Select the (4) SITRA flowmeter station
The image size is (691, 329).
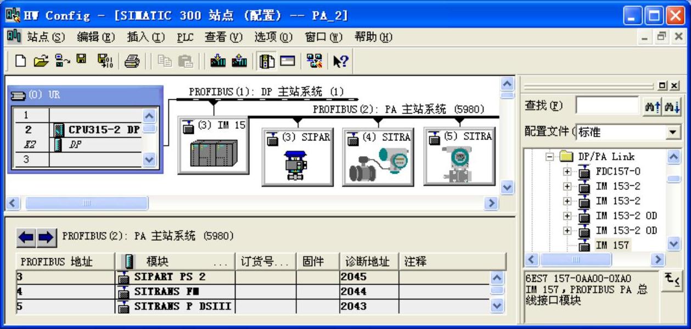pos(378,157)
